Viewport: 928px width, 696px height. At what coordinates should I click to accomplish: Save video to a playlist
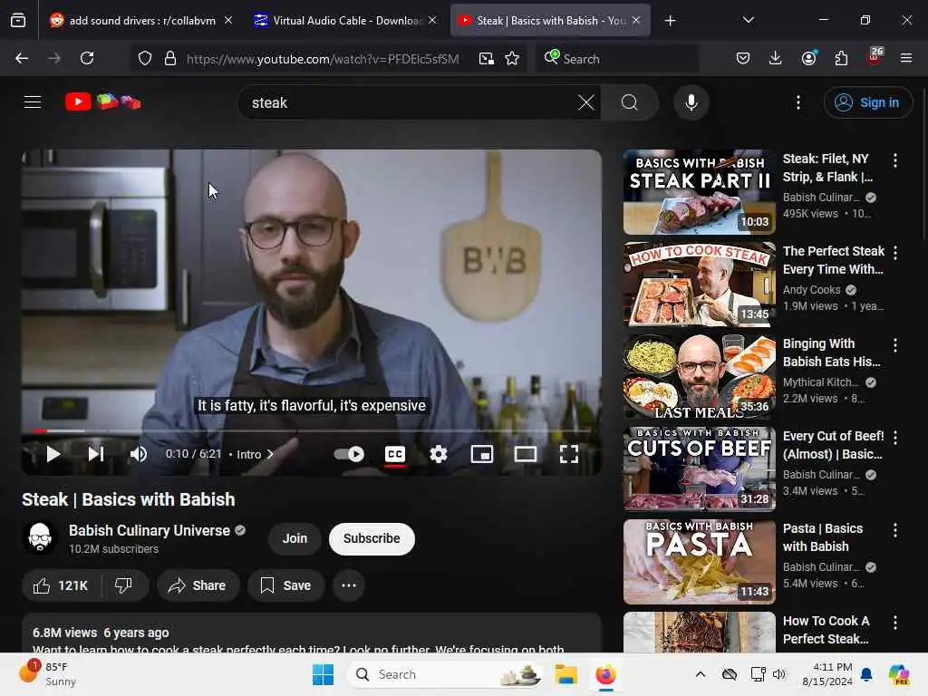pos(285,585)
